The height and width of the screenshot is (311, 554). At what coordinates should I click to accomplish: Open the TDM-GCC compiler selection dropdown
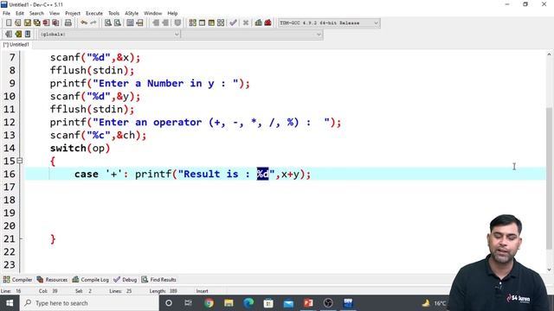point(329,23)
